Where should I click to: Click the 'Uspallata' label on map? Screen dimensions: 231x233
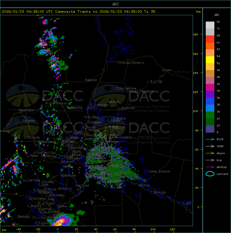coord(26,110)
